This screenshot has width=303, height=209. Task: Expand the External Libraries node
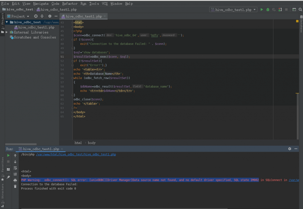7,32
